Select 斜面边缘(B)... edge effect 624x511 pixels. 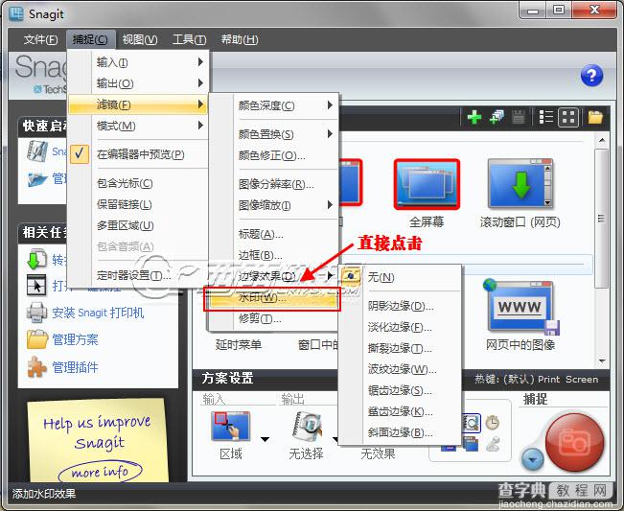coord(400,432)
